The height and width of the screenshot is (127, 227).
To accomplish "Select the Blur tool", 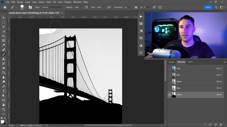I will tap(4, 77).
